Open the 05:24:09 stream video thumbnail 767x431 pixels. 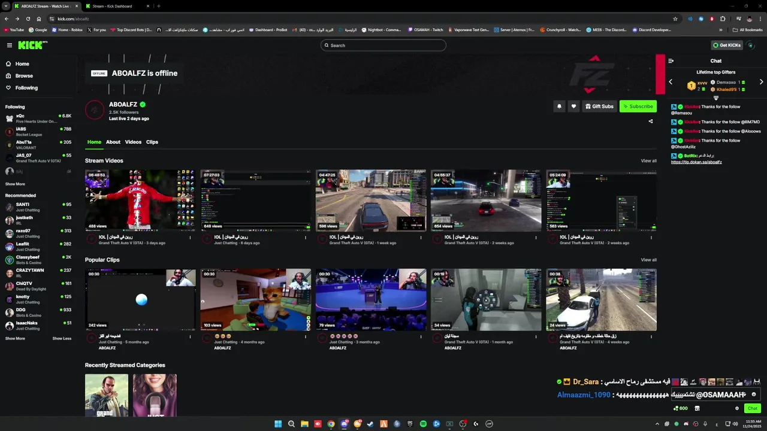click(x=601, y=201)
